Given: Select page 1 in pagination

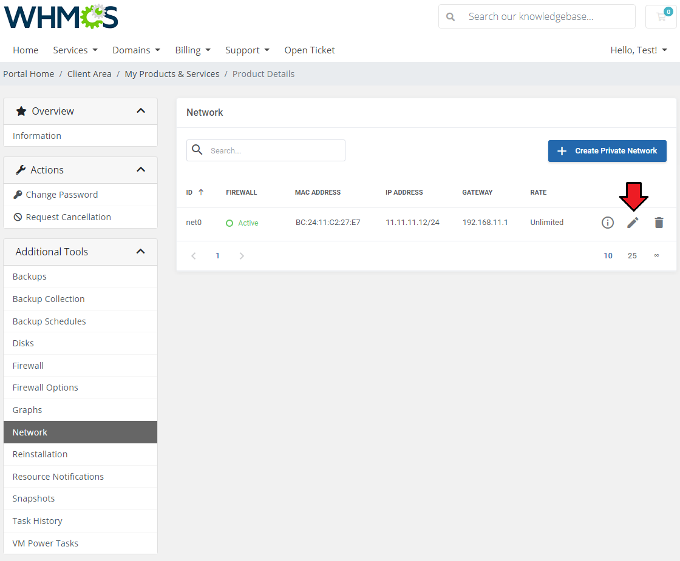Looking at the screenshot, I should click(218, 256).
